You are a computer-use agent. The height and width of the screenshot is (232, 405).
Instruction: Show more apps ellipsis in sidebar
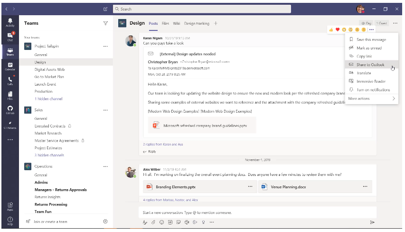pyautogui.click(x=10, y=140)
